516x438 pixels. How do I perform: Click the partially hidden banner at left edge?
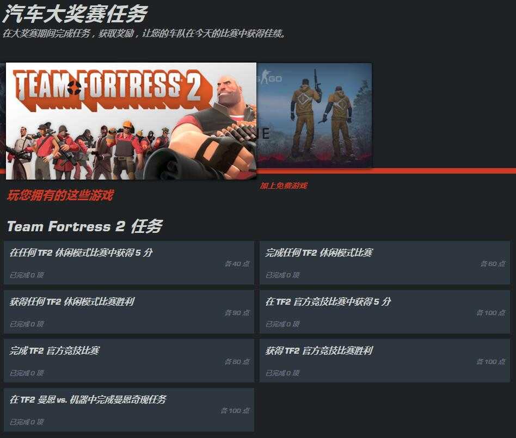(x=3, y=115)
